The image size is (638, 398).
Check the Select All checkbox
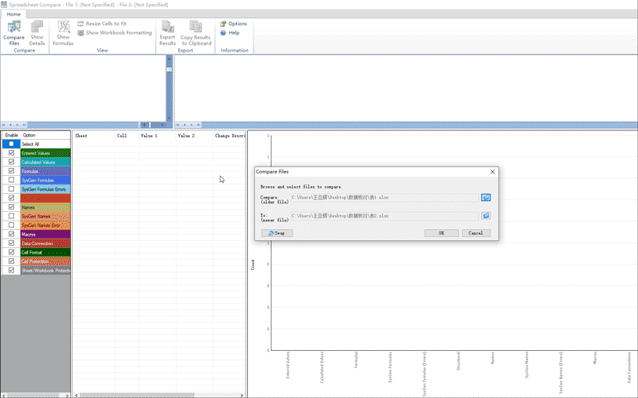(11, 144)
